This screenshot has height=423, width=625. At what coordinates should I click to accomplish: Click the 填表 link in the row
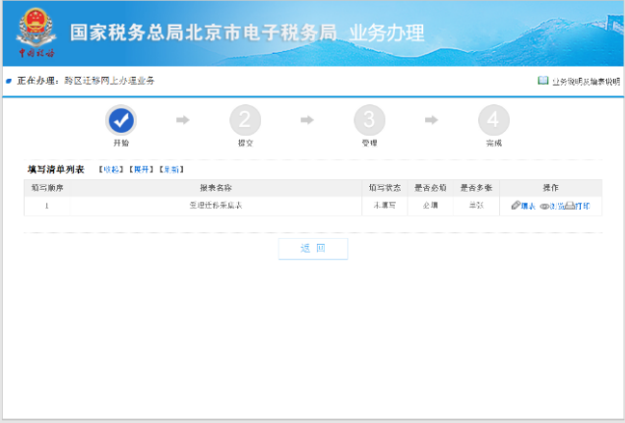(x=528, y=206)
